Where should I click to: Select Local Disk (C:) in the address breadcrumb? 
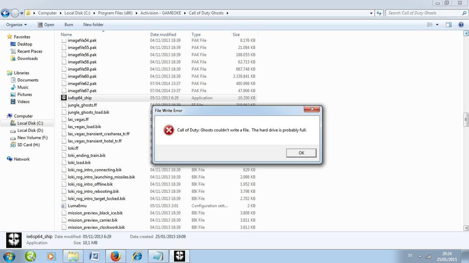[77, 13]
